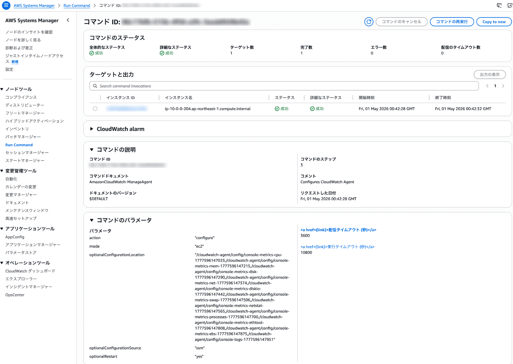Focus the Search command invocations field
513x364 pixels.
pyautogui.click(x=284, y=86)
